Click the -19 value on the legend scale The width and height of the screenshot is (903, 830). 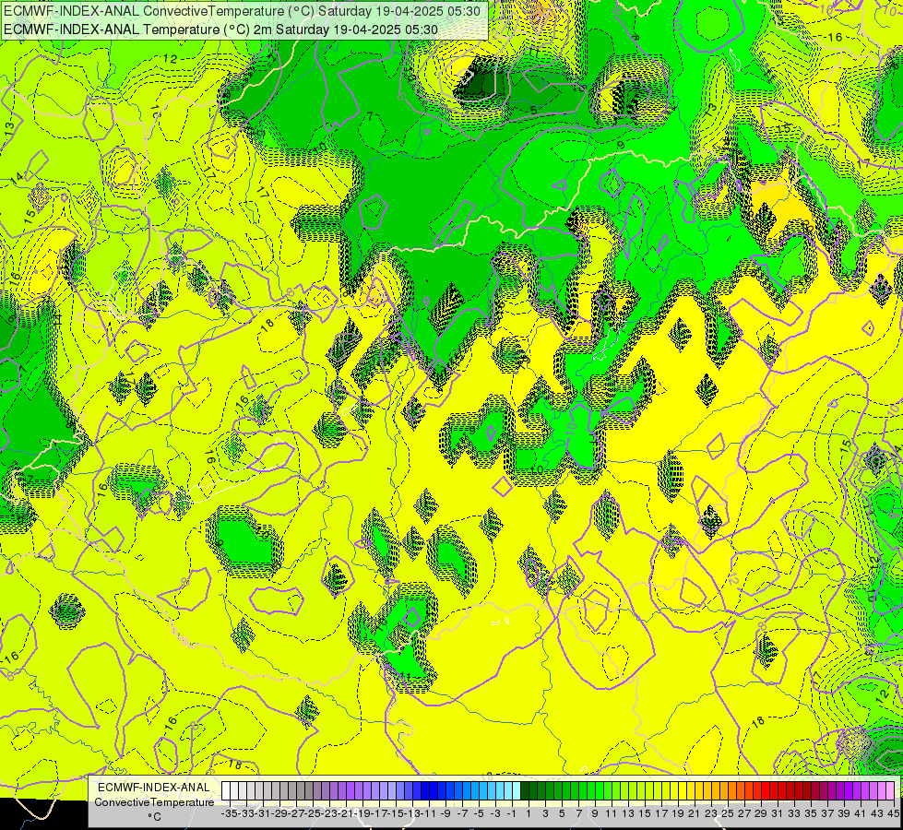coord(363,813)
